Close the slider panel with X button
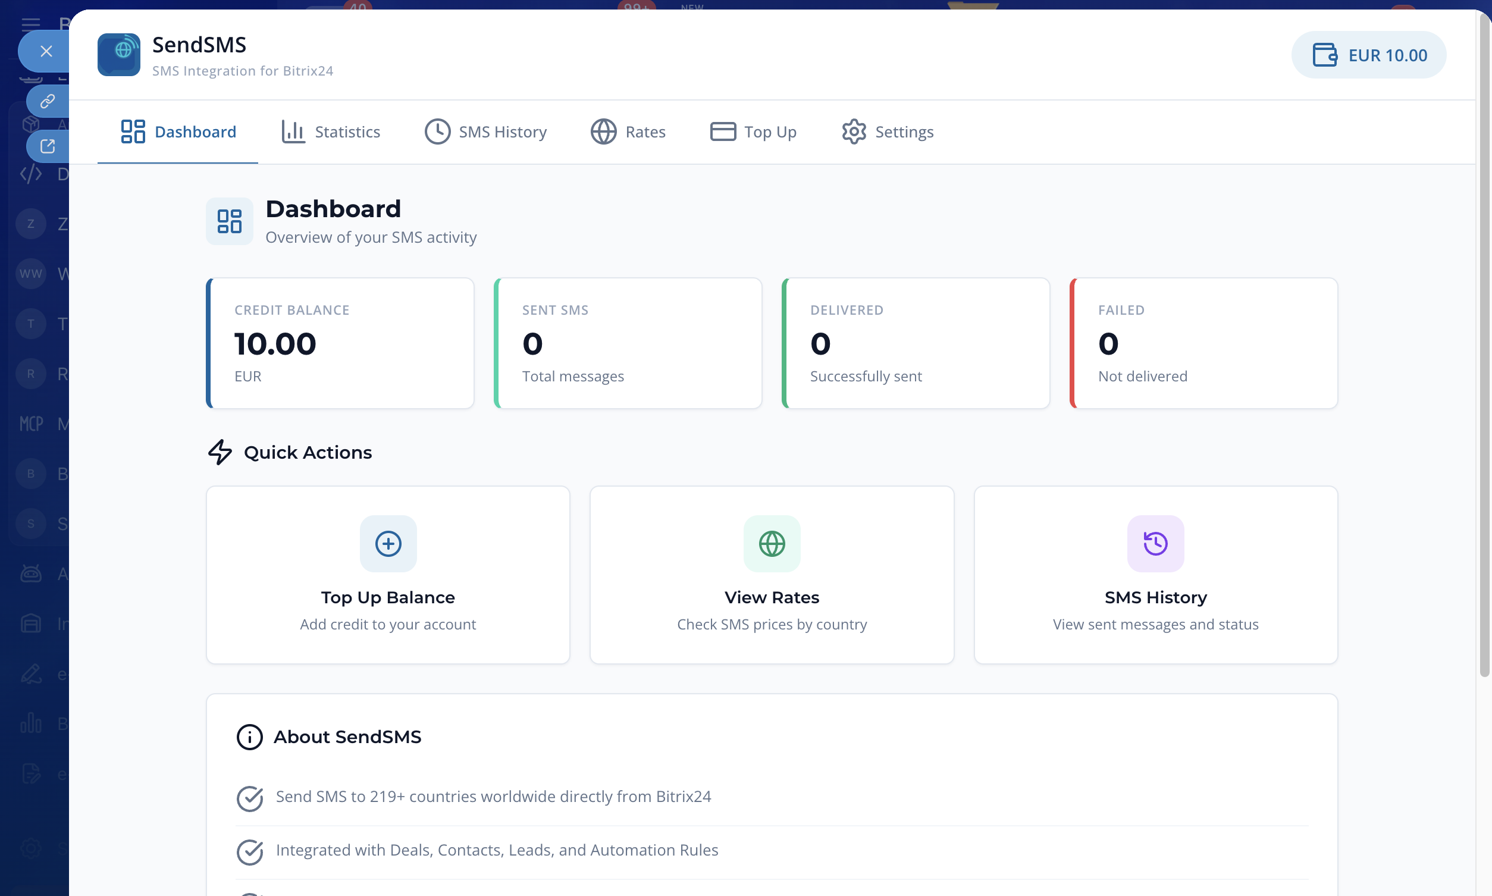The image size is (1492, 896). (x=46, y=51)
